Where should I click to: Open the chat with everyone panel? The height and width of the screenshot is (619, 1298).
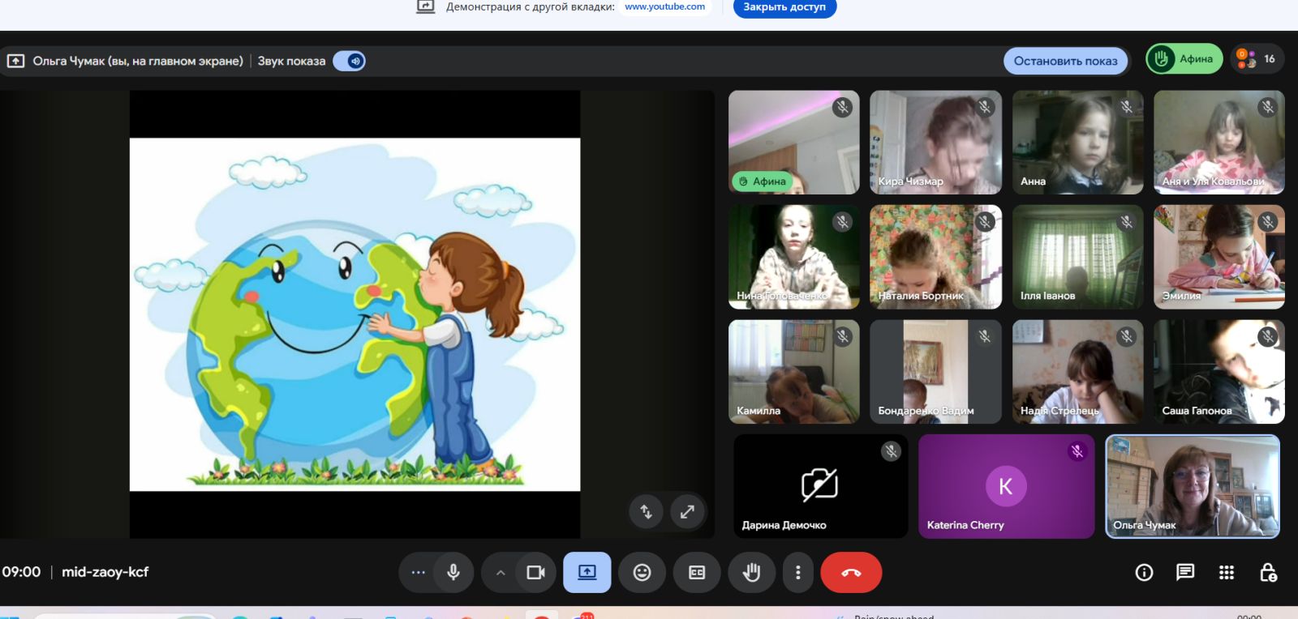tap(1185, 573)
